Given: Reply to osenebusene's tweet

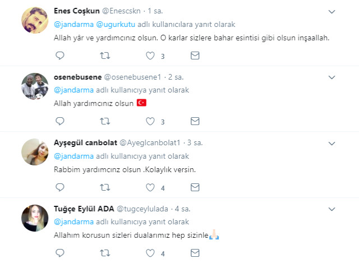Looking at the screenshot, I should pyautogui.click(x=60, y=121).
